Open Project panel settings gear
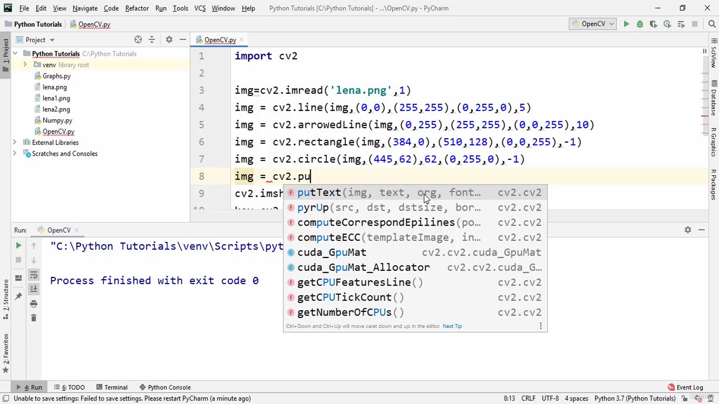This screenshot has height=404, width=719. (x=169, y=40)
